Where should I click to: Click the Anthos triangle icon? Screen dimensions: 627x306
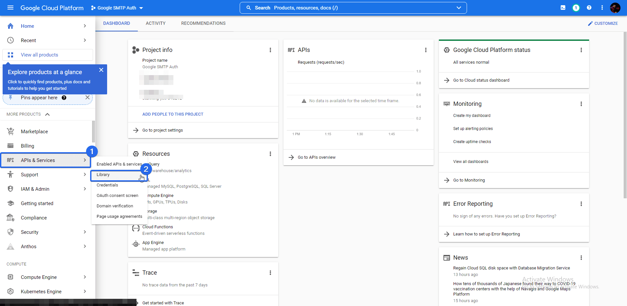(x=10, y=246)
